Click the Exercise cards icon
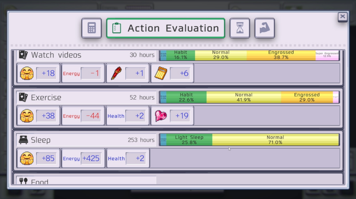 23,97
